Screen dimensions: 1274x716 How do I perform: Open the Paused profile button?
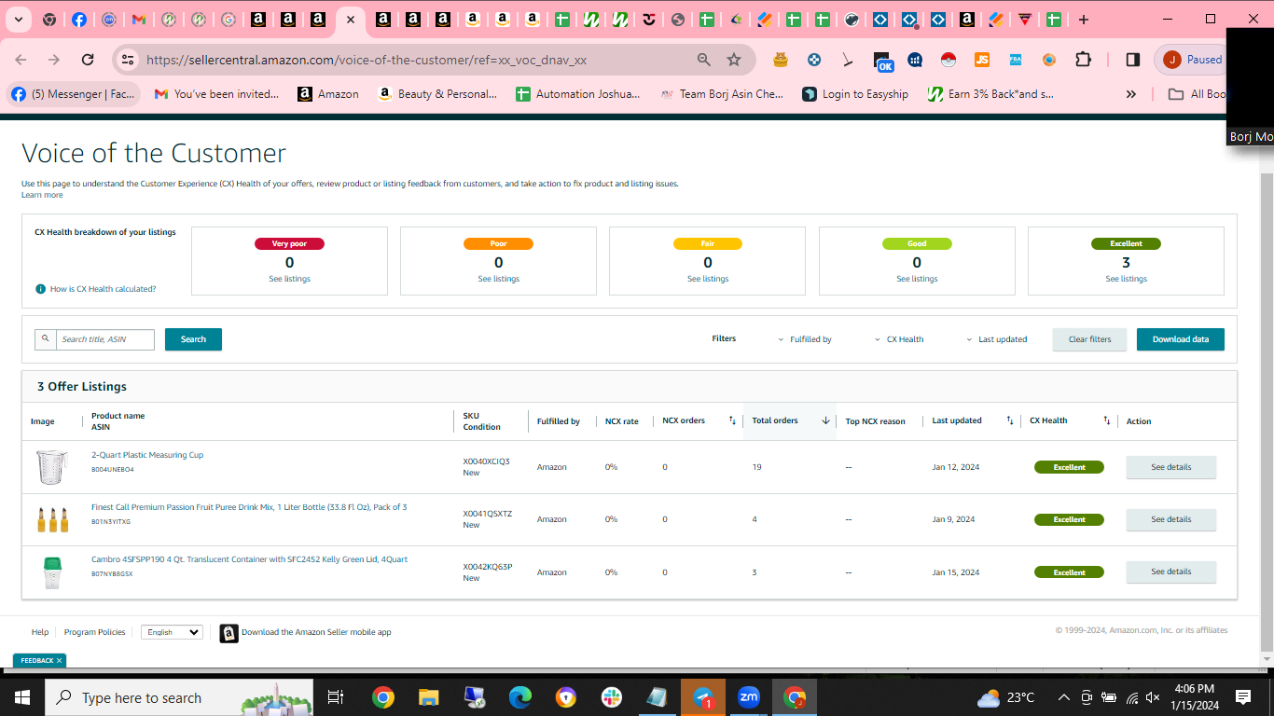pyautogui.click(x=1191, y=60)
